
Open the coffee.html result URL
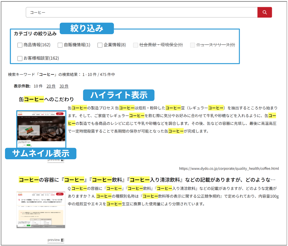(x=229, y=168)
